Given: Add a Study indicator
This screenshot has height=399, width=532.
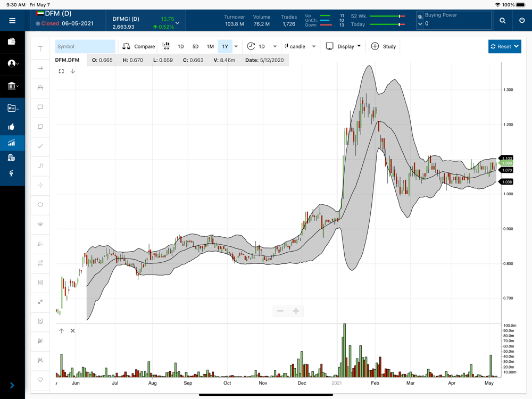Looking at the screenshot, I should [384, 46].
